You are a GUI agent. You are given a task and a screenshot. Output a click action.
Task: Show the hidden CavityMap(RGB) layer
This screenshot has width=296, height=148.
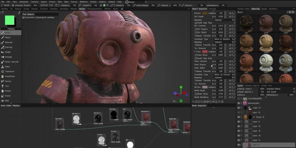tap(239, 99)
